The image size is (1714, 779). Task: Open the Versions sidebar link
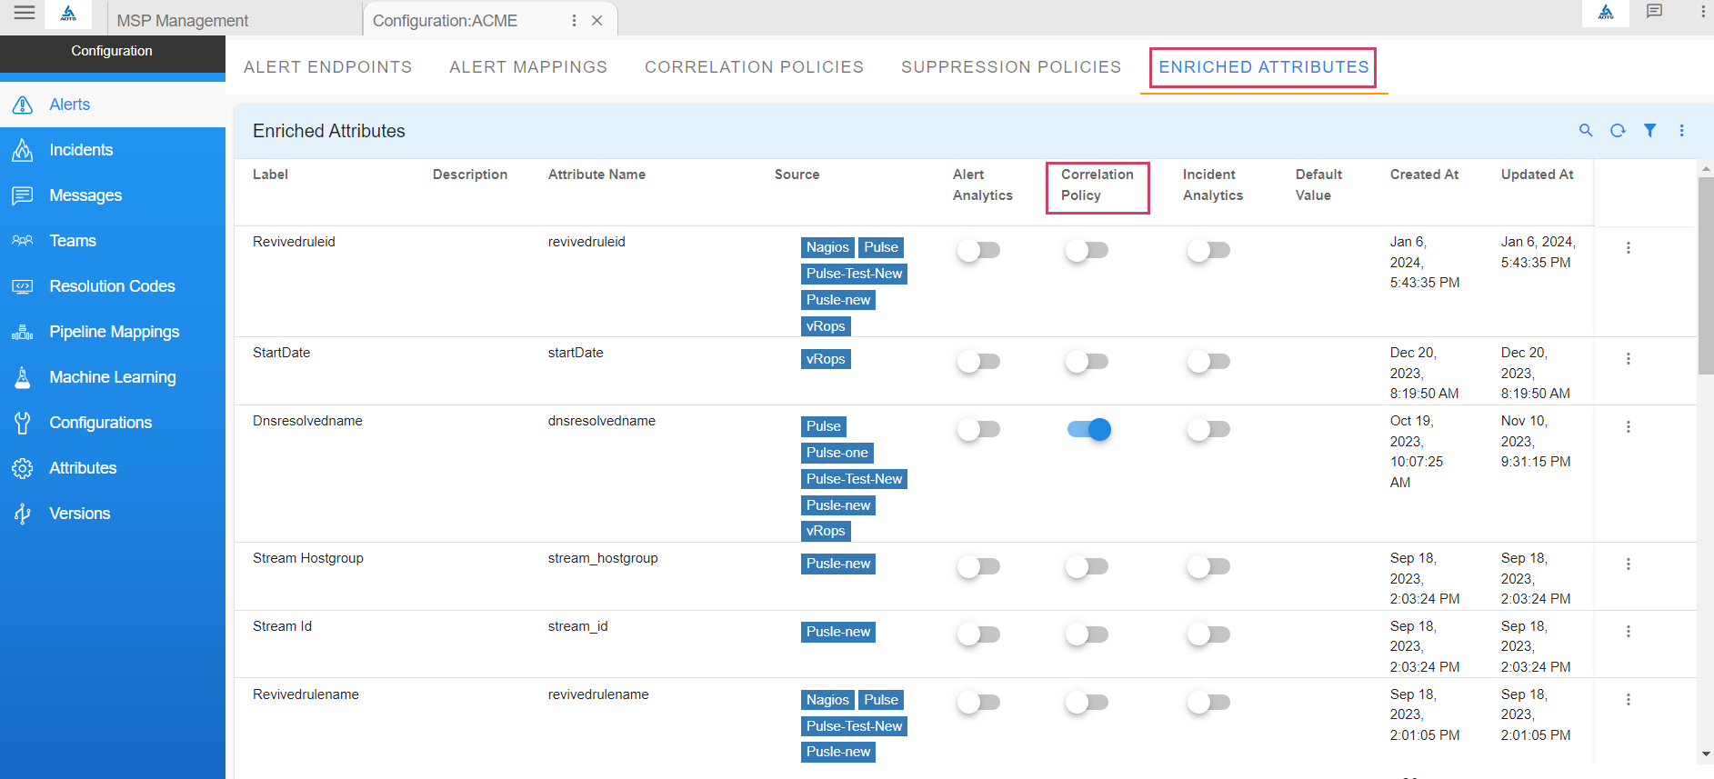(x=79, y=514)
